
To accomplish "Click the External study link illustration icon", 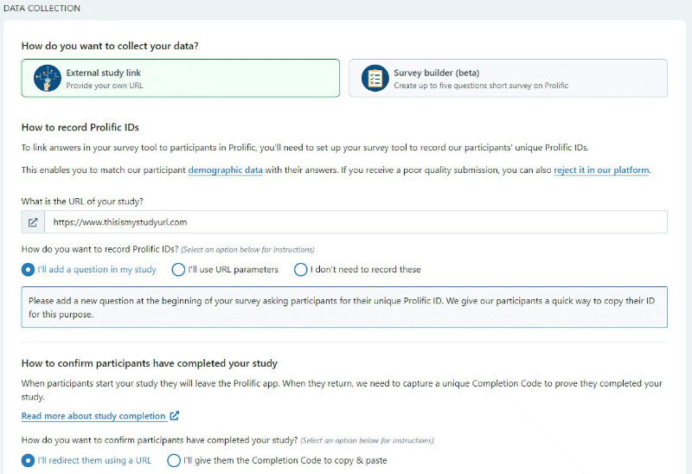I will [48, 78].
